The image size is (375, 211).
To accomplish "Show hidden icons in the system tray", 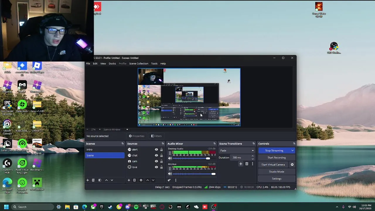I will coord(337,207).
